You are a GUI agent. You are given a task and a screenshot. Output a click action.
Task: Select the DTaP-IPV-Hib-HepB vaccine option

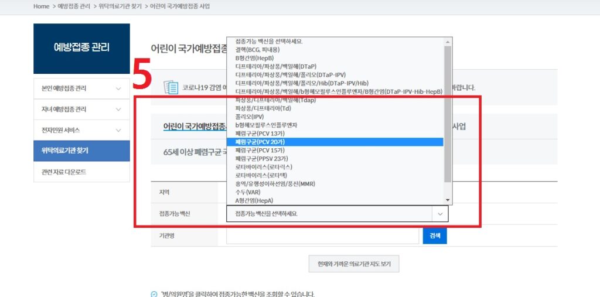(335, 91)
